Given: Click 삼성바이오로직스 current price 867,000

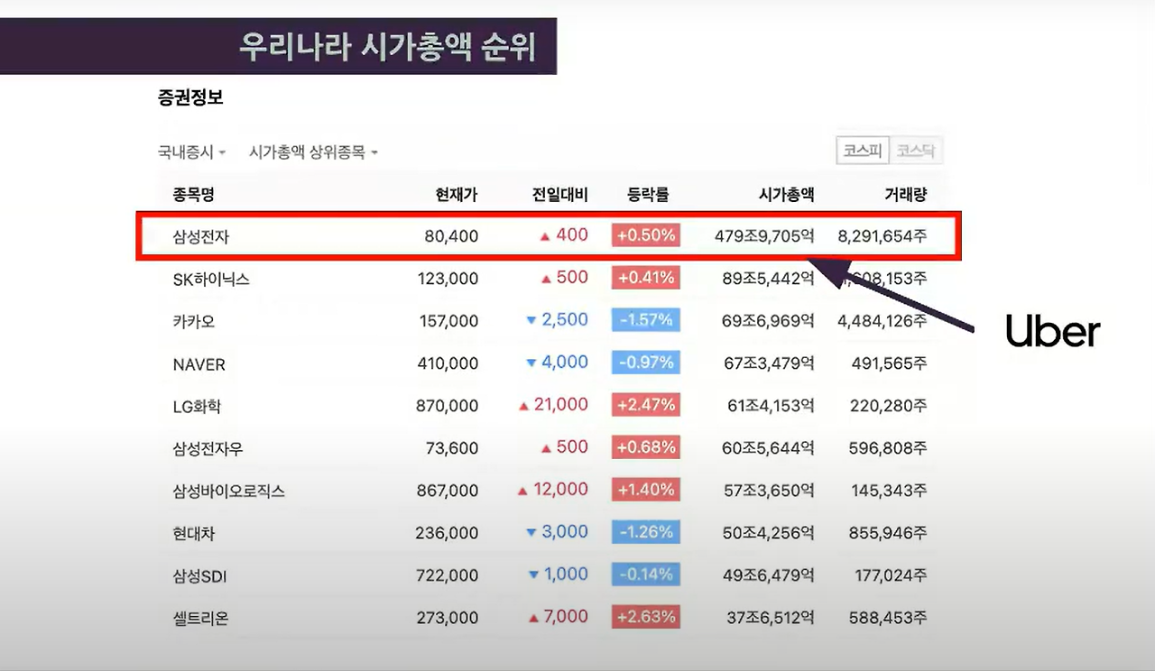Looking at the screenshot, I should coord(447,491).
